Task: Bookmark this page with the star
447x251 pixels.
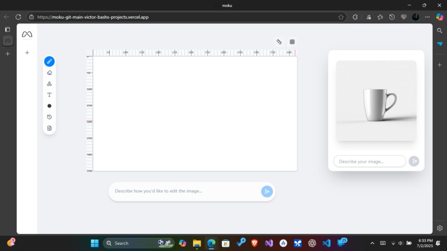Action: point(341,17)
